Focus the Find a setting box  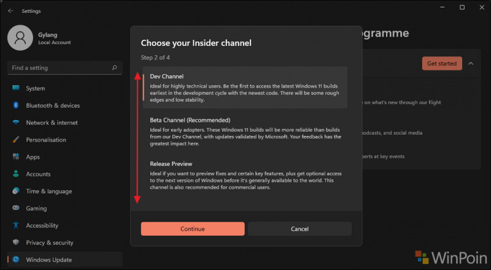tap(65, 68)
